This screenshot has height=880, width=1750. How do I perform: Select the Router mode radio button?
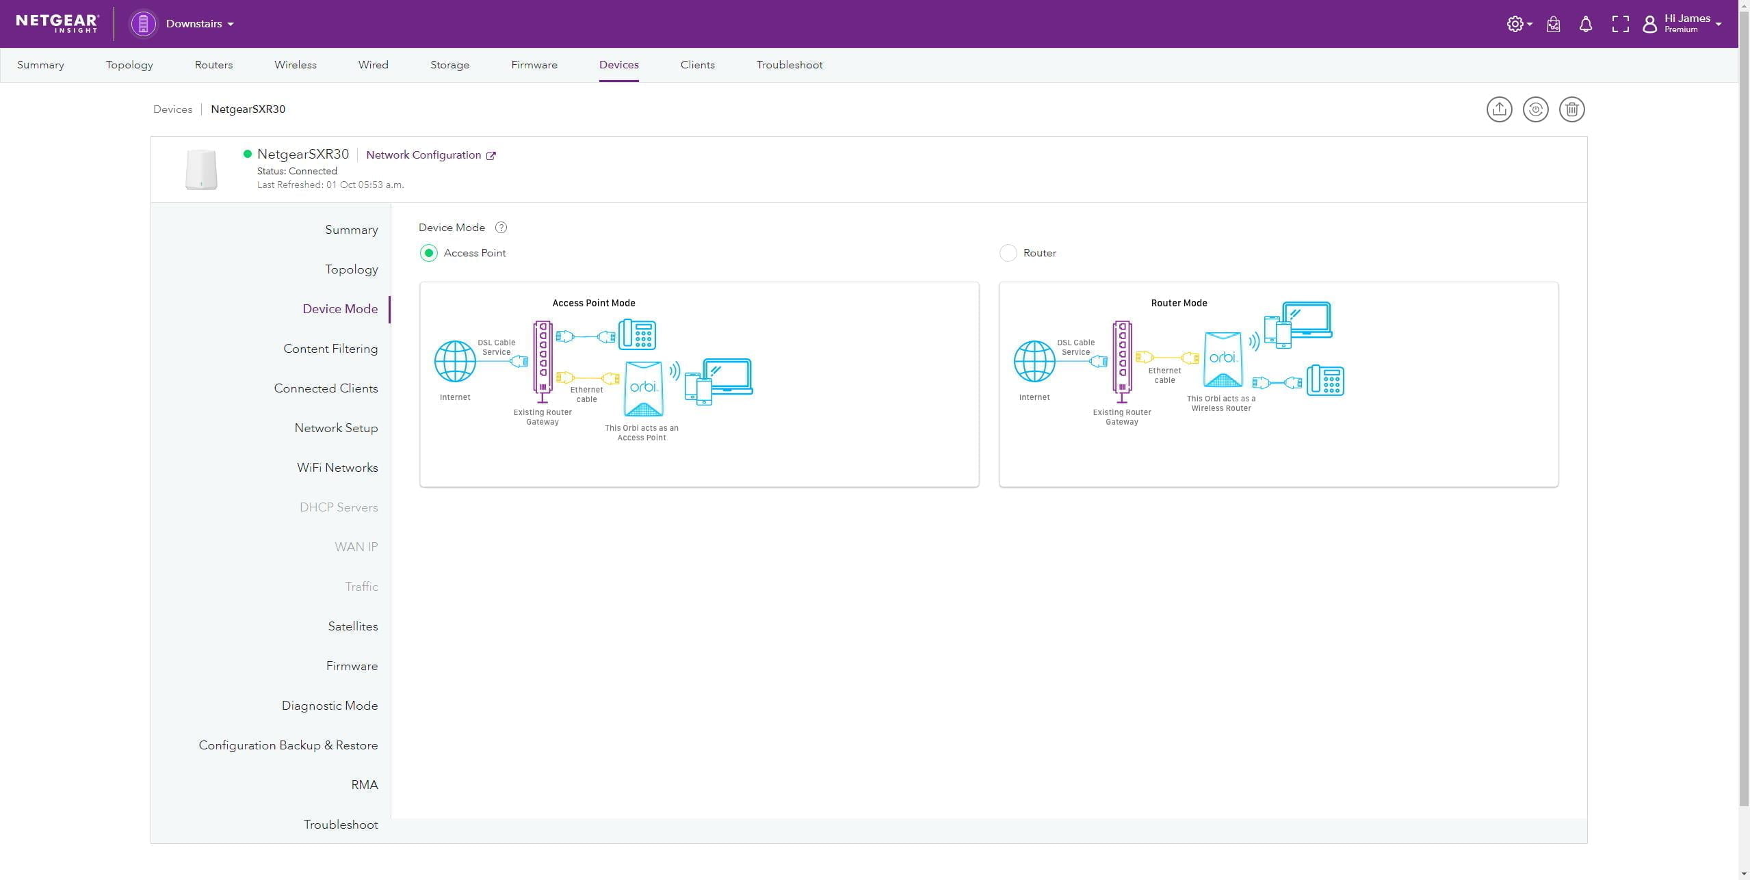click(x=1008, y=253)
